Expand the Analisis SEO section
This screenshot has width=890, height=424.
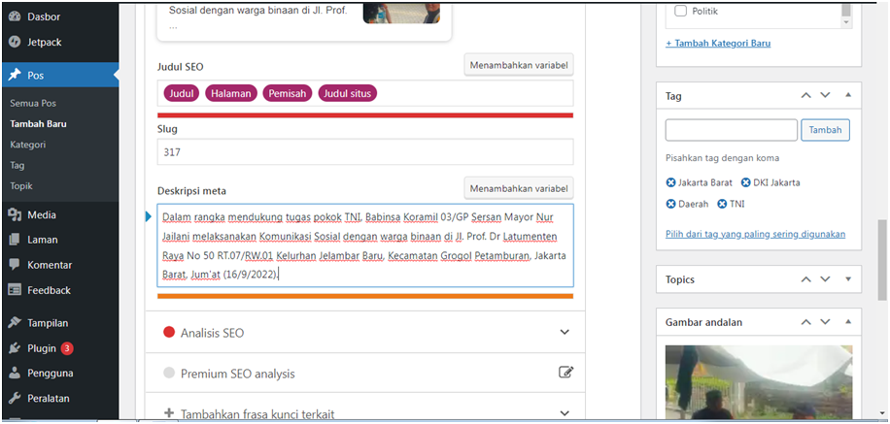click(365, 332)
